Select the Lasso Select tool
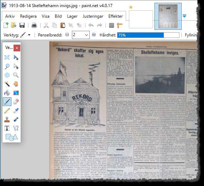 (x=7, y=66)
